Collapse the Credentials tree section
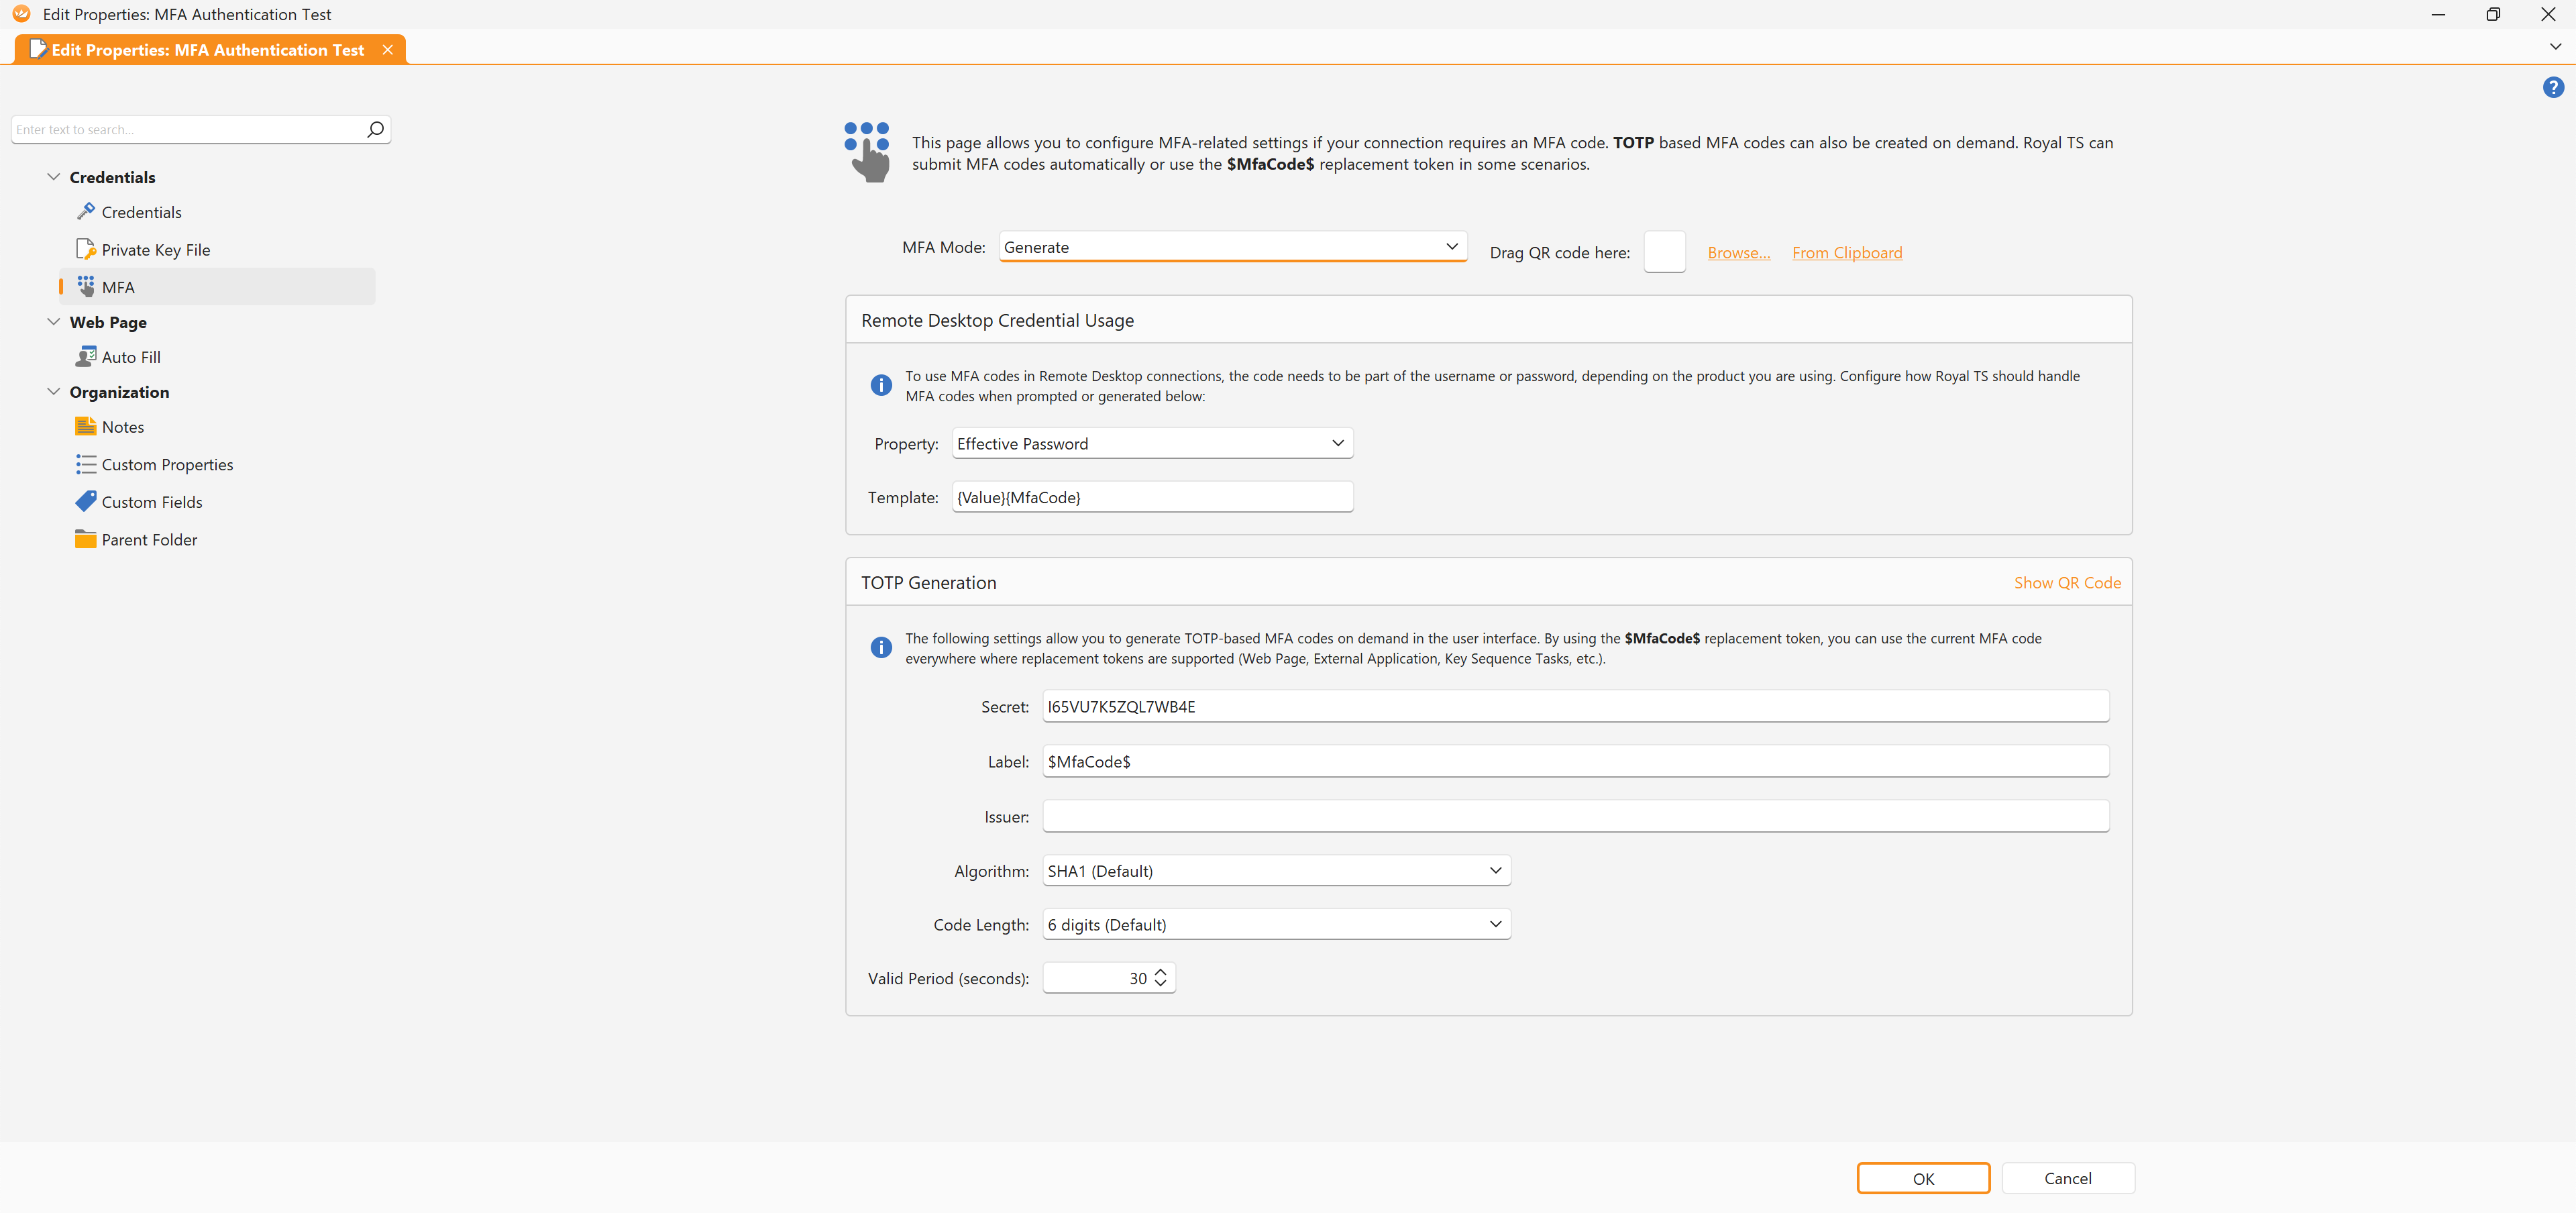The width and height of the screenshot is (2576, 1213). click(x=54, y=177)
